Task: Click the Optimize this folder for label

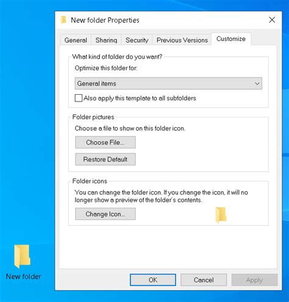Action: (x=106, y=68)
